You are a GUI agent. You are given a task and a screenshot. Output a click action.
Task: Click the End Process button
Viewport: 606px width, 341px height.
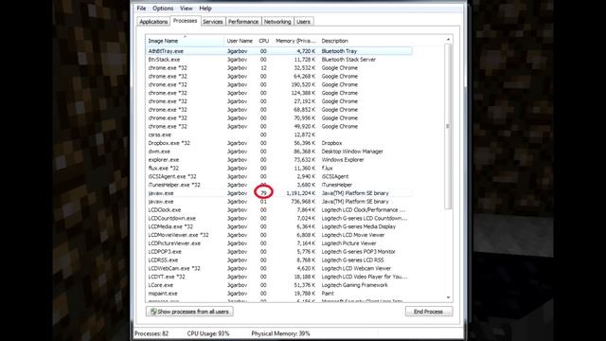429,312
